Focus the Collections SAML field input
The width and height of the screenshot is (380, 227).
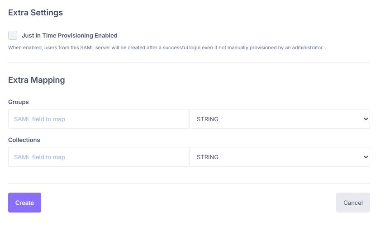[x=99, y=157]
